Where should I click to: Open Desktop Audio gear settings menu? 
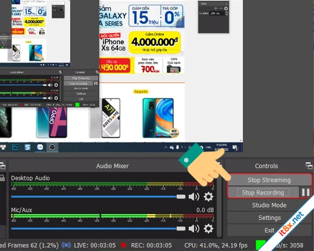208,197
